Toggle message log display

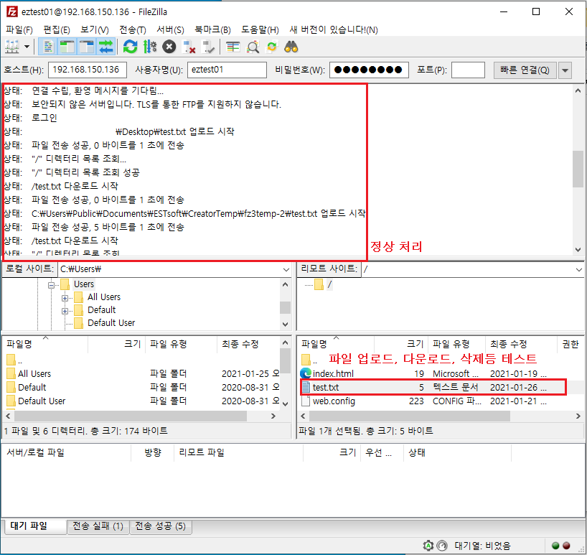tap(48, 47)
